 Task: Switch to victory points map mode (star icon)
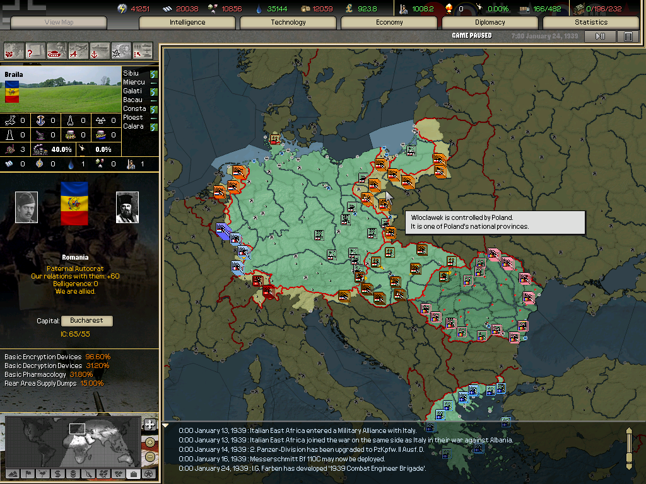(149, 474)
